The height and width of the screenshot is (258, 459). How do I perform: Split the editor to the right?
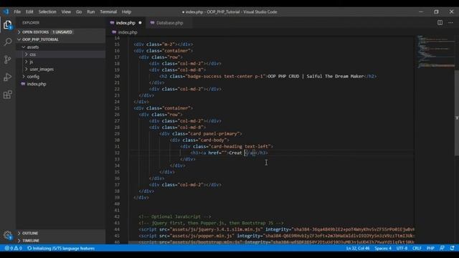point(440,22)
